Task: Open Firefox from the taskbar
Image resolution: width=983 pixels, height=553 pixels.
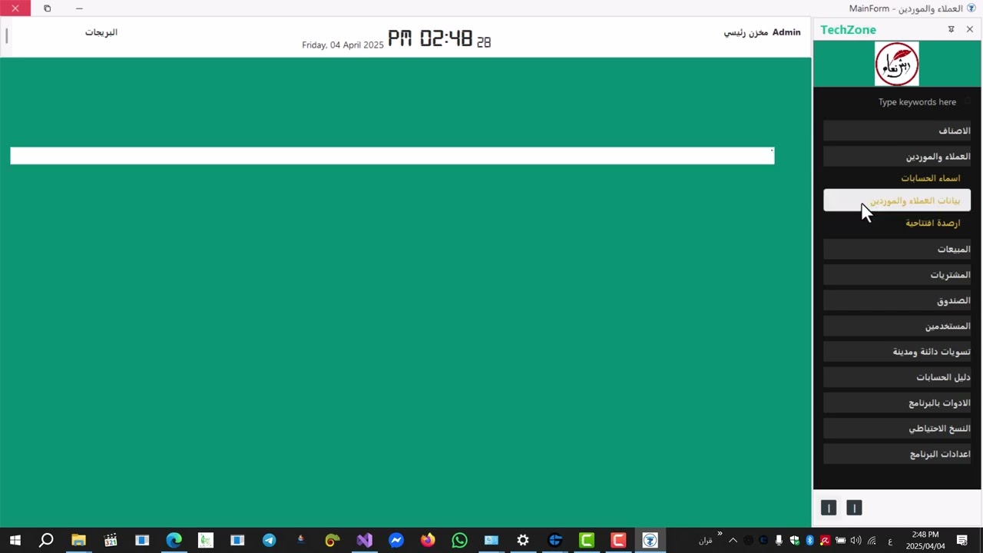Action: click(428, 540)
